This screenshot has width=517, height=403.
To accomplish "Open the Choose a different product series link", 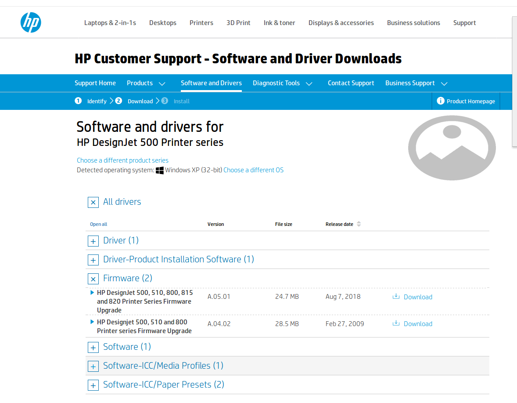I will [122, 160].
